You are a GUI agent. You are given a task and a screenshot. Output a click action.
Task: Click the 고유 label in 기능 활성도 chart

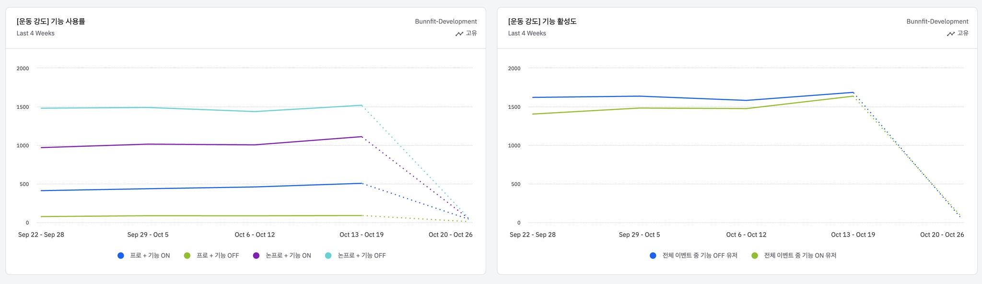pyautogui.click(x=963, y=33)
